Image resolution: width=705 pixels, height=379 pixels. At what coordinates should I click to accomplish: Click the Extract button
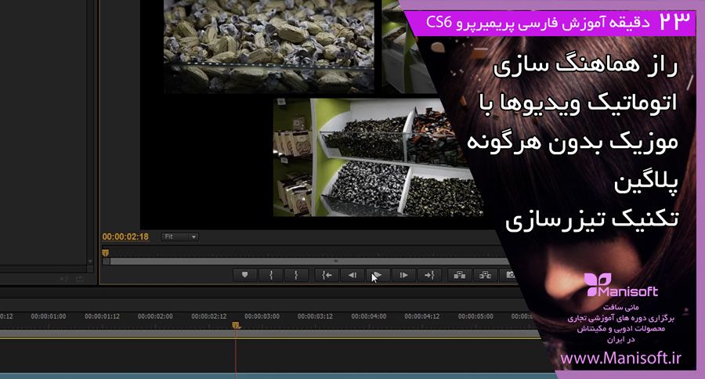pyautogui.click(x=485, y=275)
